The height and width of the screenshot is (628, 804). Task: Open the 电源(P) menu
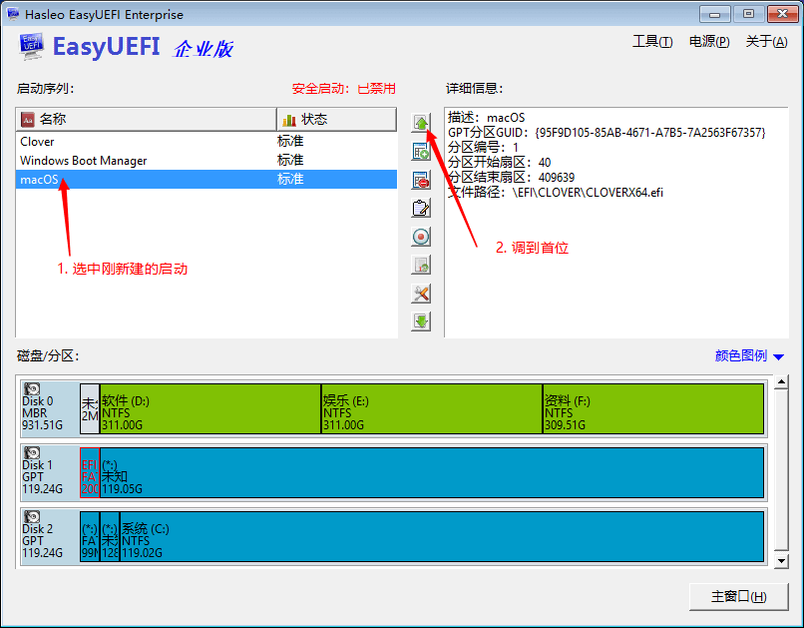(x=708, y=42)
